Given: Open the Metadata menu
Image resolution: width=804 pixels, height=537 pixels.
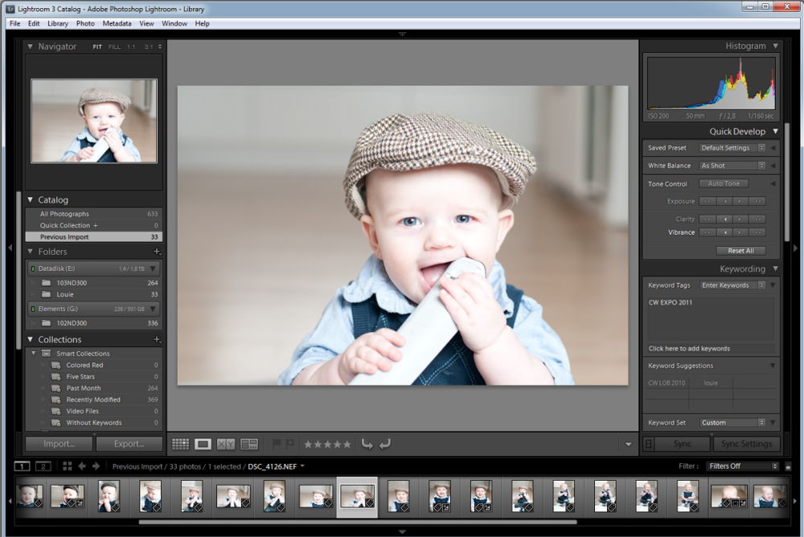Looking at the screenshot, I should [117, 23].
